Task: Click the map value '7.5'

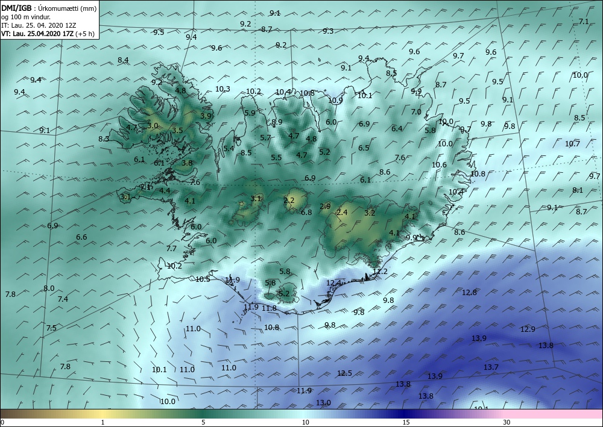Action: (51, 328)
